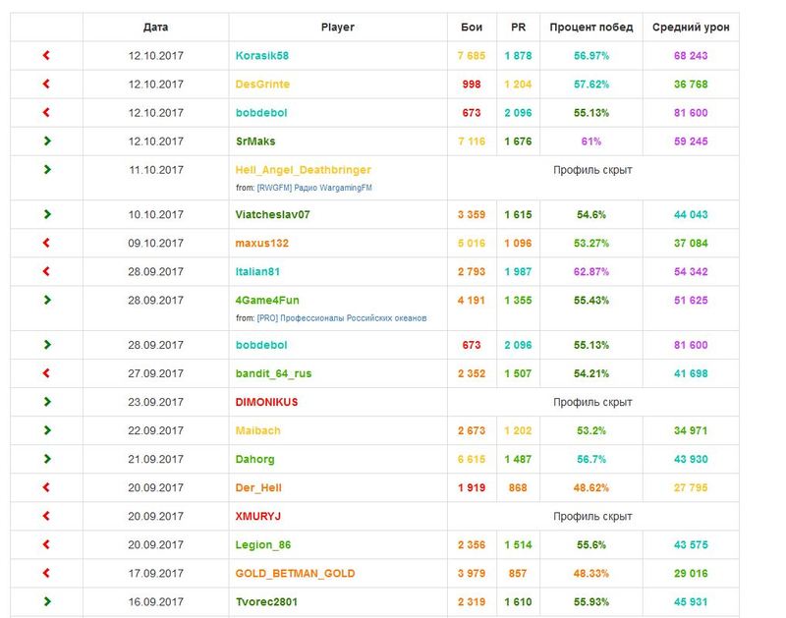Sort by Процент побед column header
The height and width of the screenshot is (618, 786).
tap(591, 28)
